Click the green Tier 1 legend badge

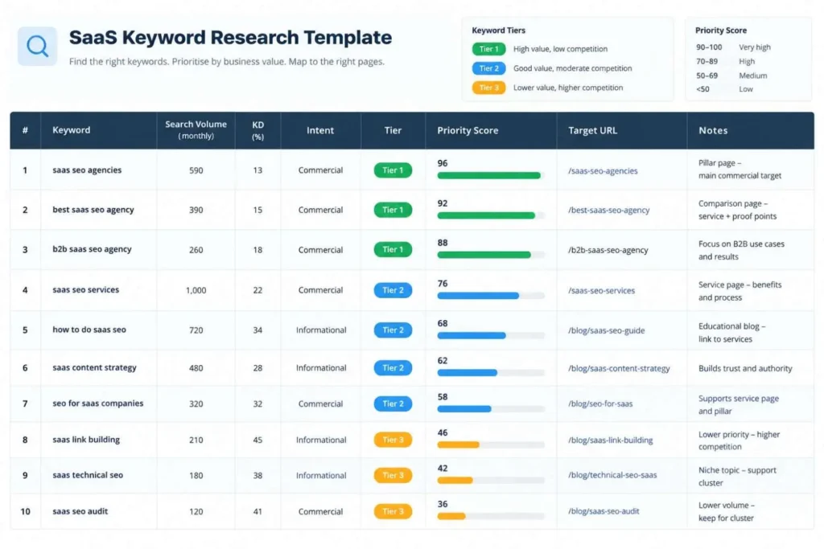coord(488,49)
